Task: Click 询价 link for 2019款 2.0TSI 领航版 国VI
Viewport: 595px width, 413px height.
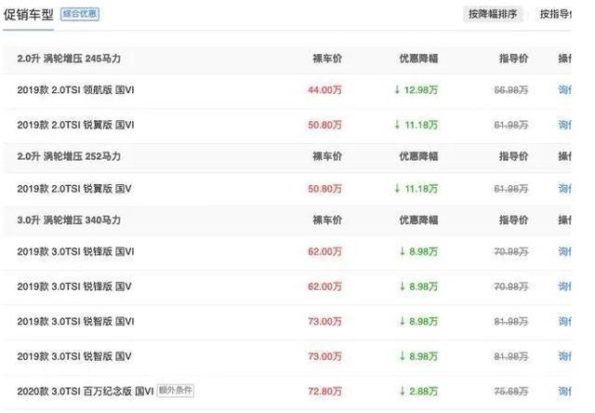Action: coord(564,90)
